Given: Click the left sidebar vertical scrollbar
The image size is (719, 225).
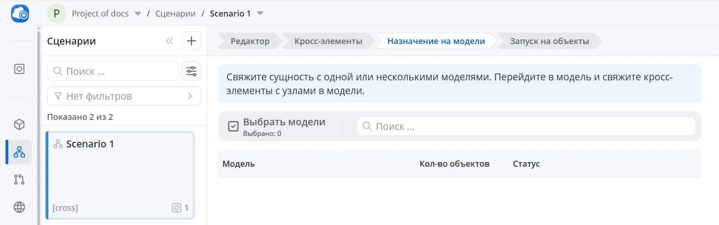Looking at the screenshot, I should (x=39, y=129).
